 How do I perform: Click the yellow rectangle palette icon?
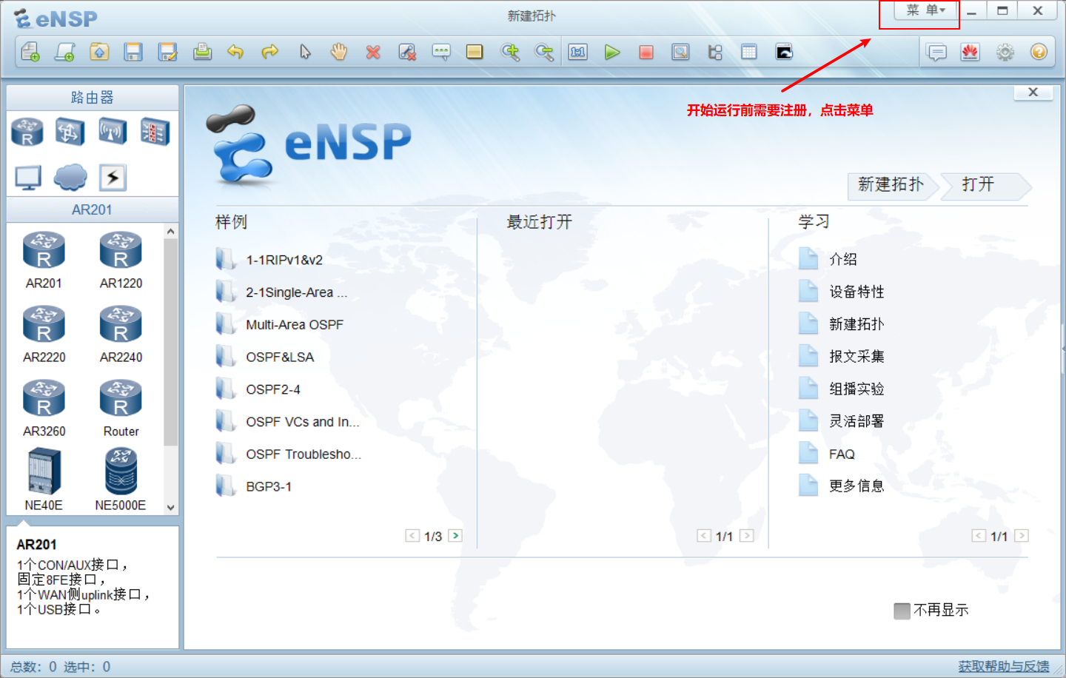475,52
